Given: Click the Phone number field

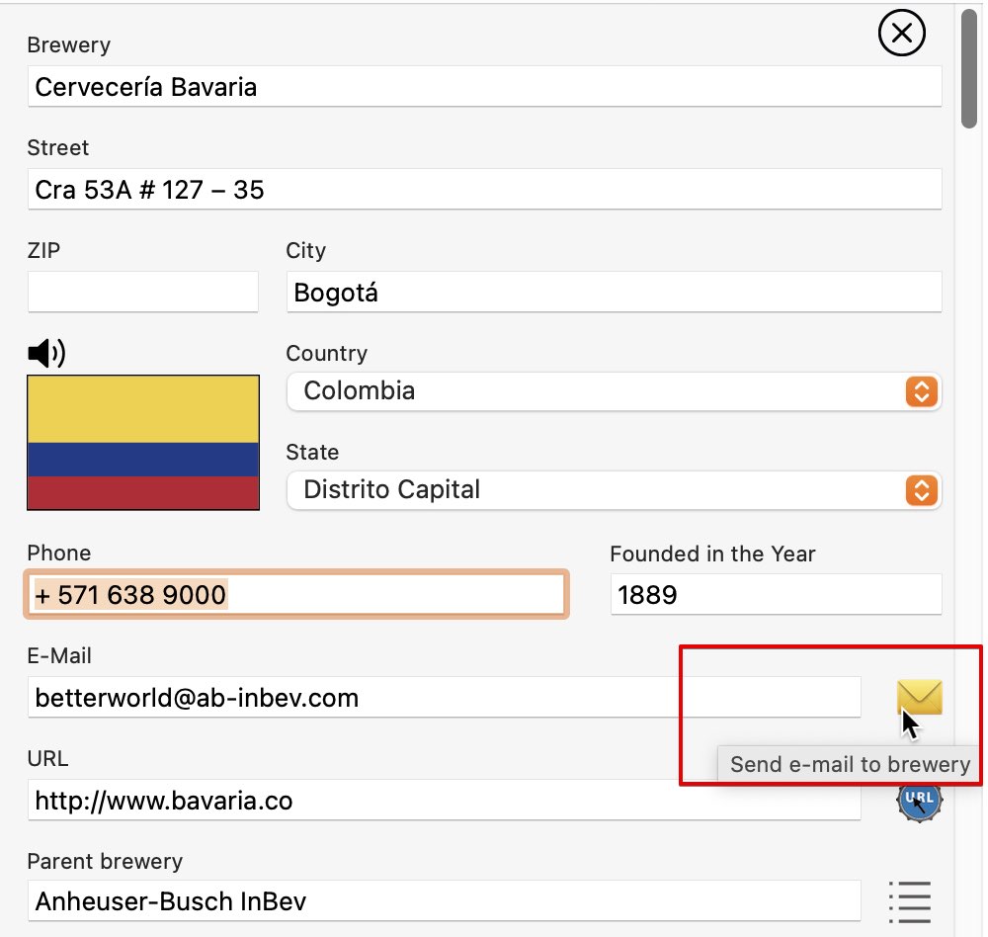Looking at the screenshot, I should click(x=296, y=594).
